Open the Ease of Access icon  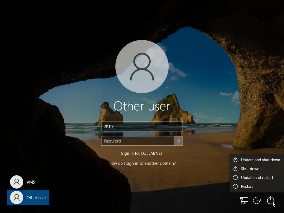[x=257, y=200]
